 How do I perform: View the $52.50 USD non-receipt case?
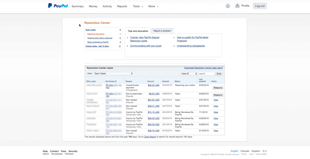(216, 100)
